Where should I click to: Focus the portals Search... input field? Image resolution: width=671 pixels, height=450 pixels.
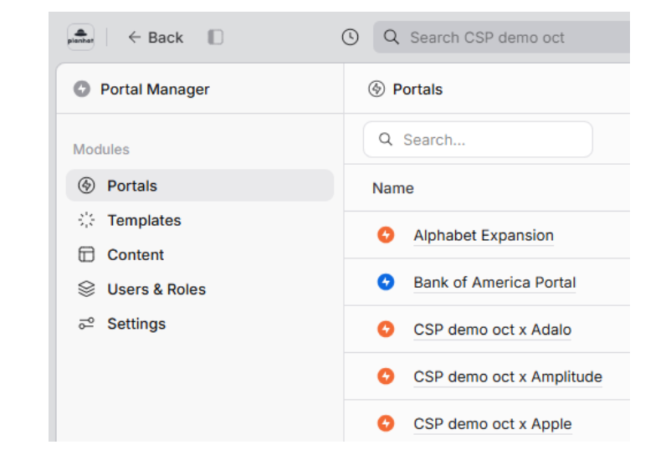coord(478,140)
